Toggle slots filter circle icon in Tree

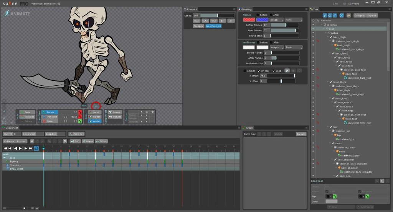pos(330,16)
